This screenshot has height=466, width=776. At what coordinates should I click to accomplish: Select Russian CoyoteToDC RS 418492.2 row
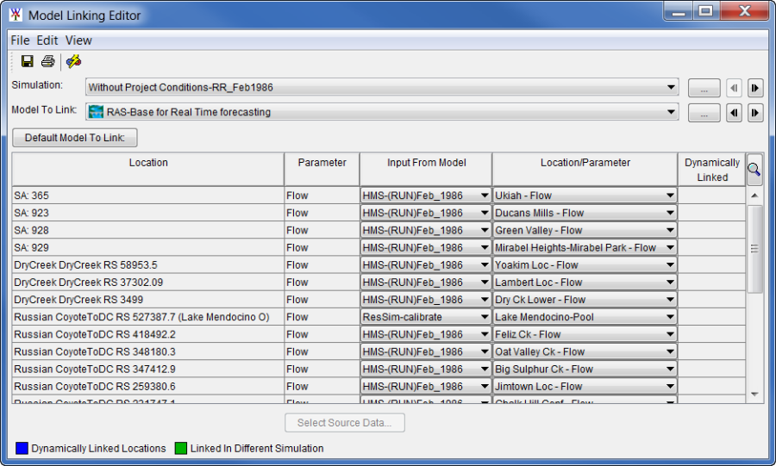(x=148, y=334)
